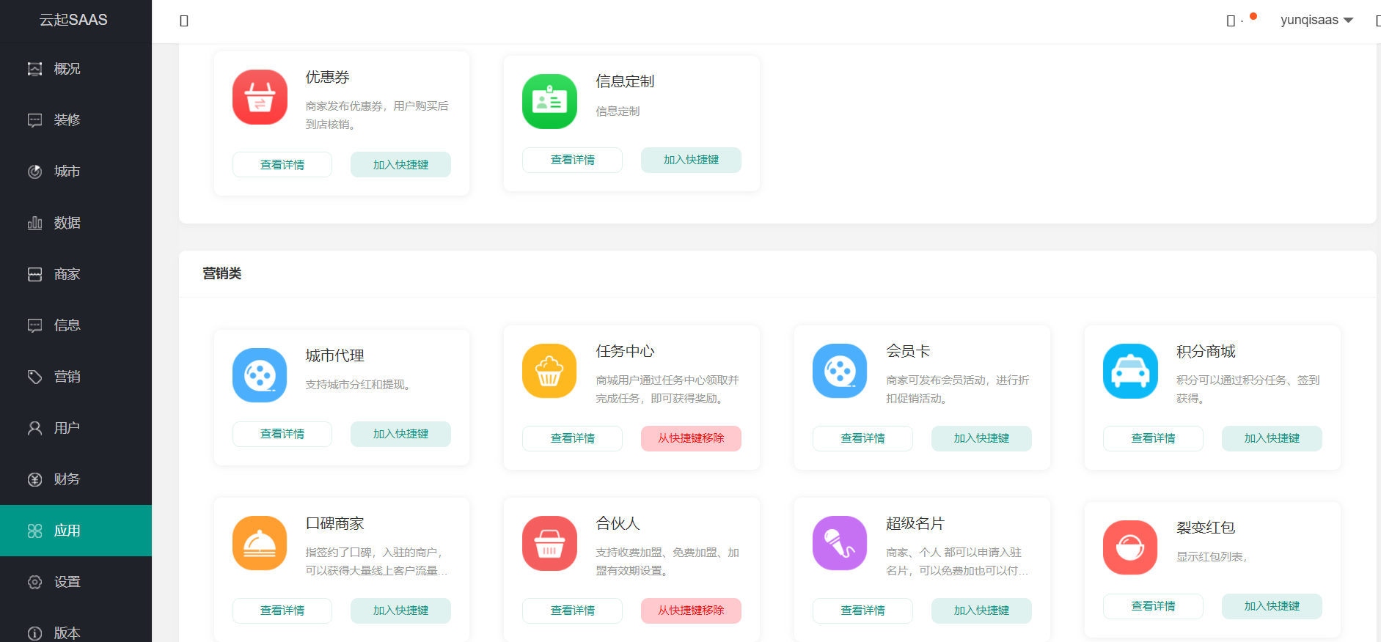1381x642 pixels.
Task: Click the 云起SAAS logo text
Action: tap(73, 20)
